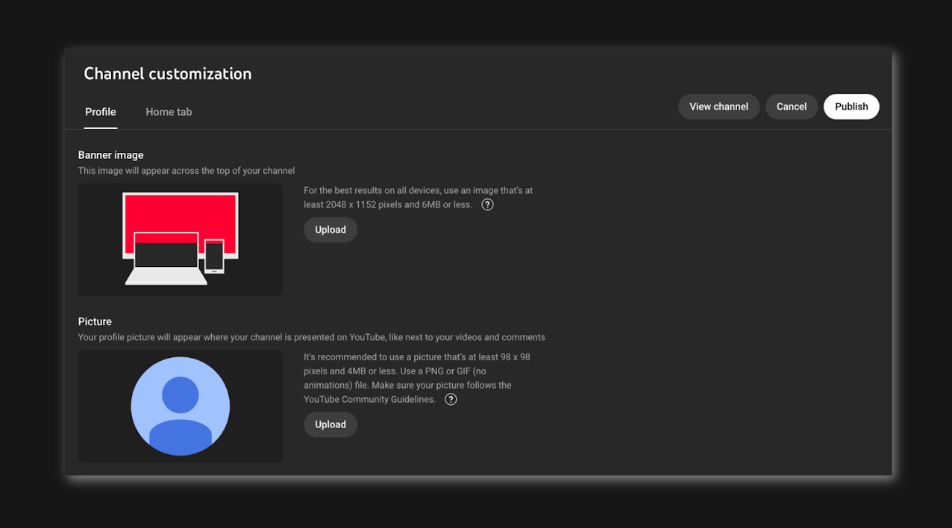Screen dimensions: 952x528
Task: Open your channel via View channel
Action: click(718, 106)
